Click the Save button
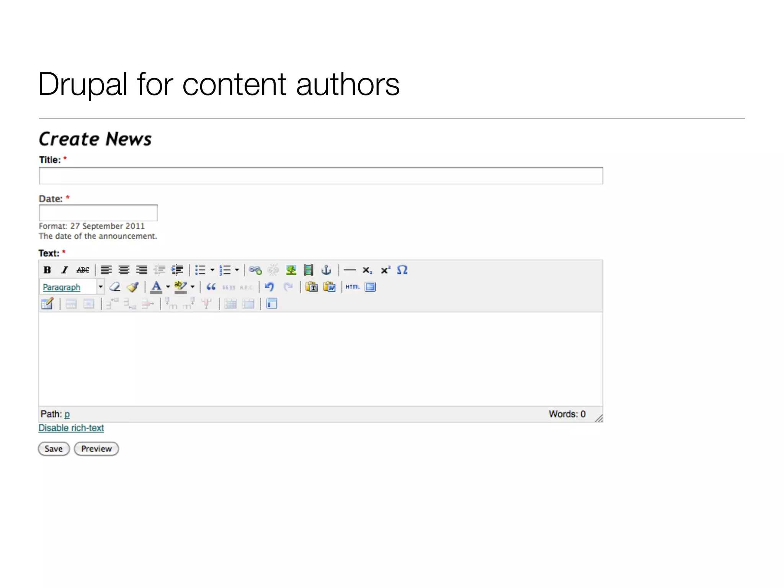The height and width of the screenshot is (588, 784). (54, 449)
